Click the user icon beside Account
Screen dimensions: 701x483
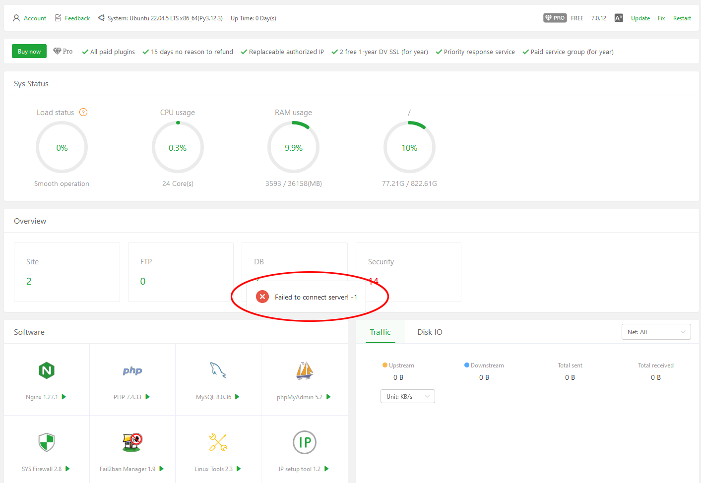(16, 18)
